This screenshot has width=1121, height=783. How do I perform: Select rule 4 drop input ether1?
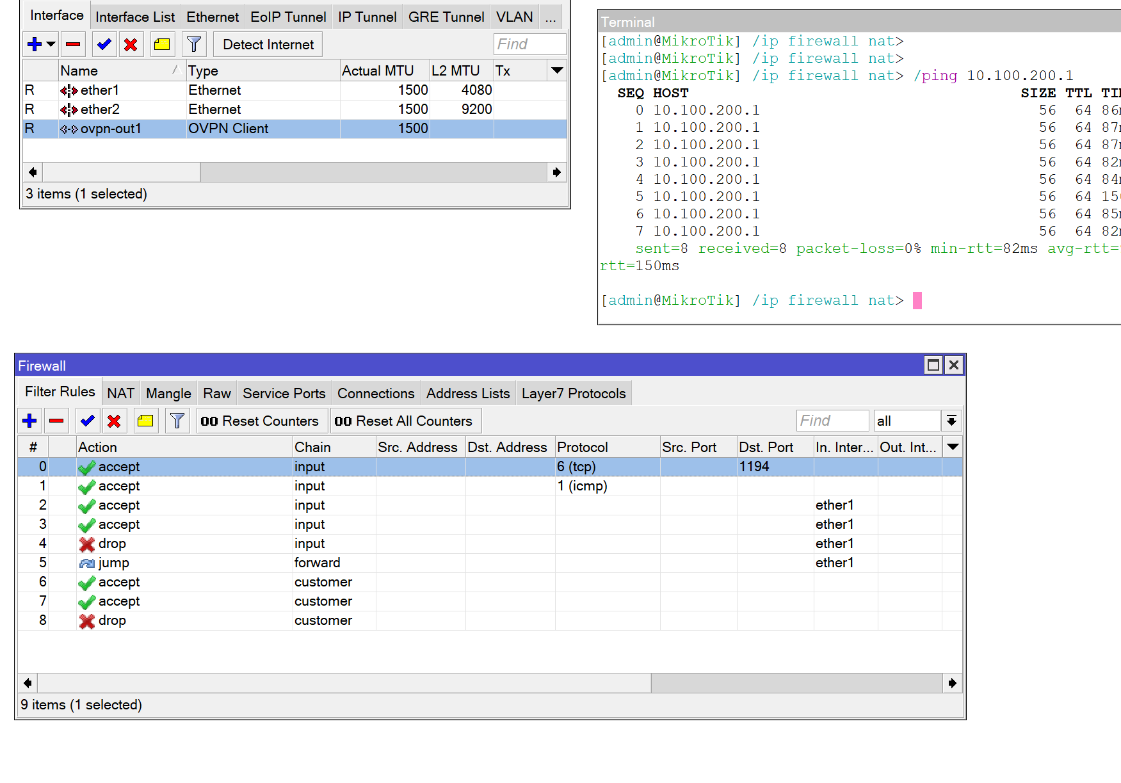pos(490,544)
